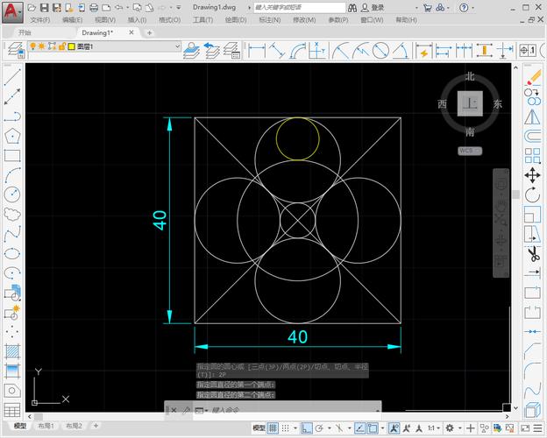The image size is (547, 438).
Task: Select the Move tool in modify toolbar
Action: click(532, 175)
